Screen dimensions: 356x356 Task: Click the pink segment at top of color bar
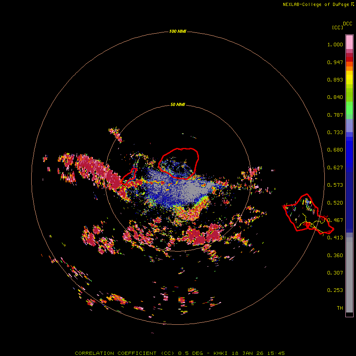pos(349,42)
